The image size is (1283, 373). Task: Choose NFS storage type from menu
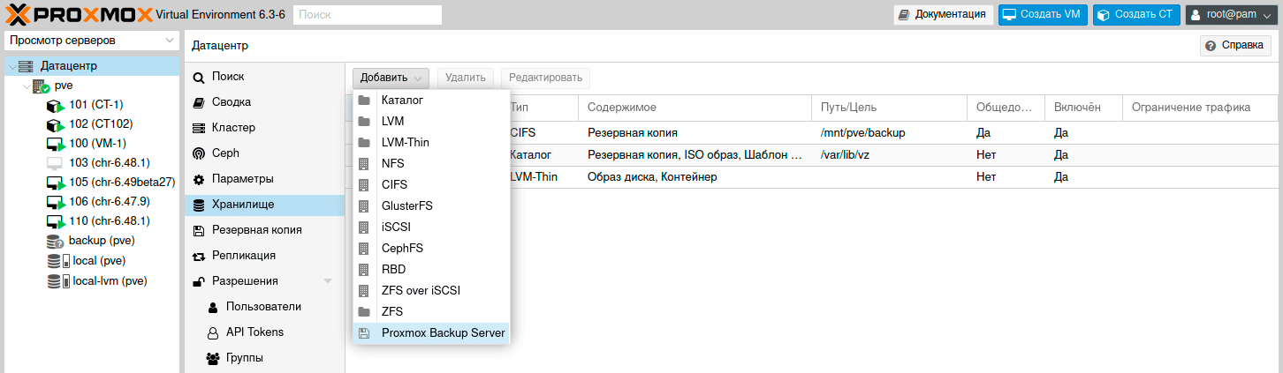(393, 164)
